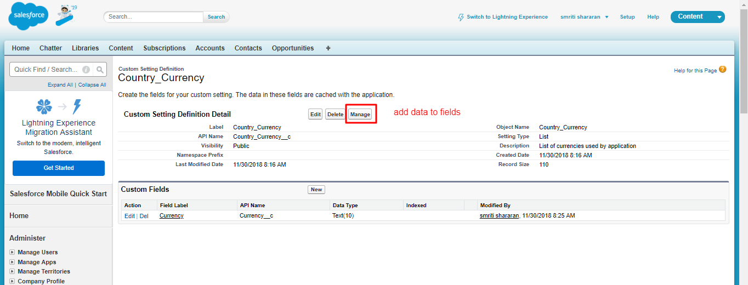748x285 pixels.
Task: Click the API Name column header
Action: [252, 206]
